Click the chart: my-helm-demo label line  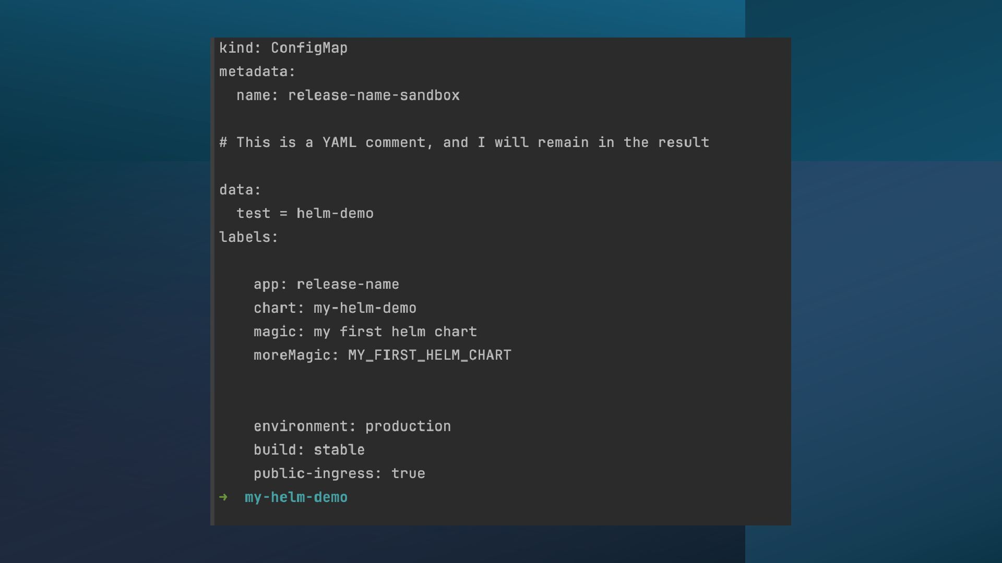(335, 308)
